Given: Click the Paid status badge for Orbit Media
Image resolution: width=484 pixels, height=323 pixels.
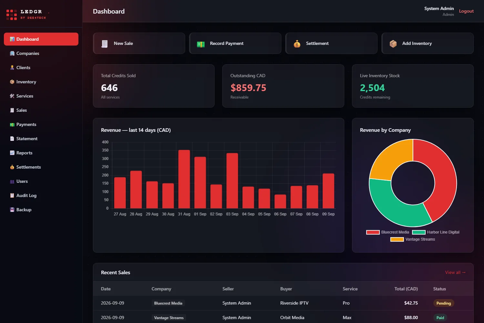Looking at the screenshot, I should pyautogui.click(x=440, y=318).
